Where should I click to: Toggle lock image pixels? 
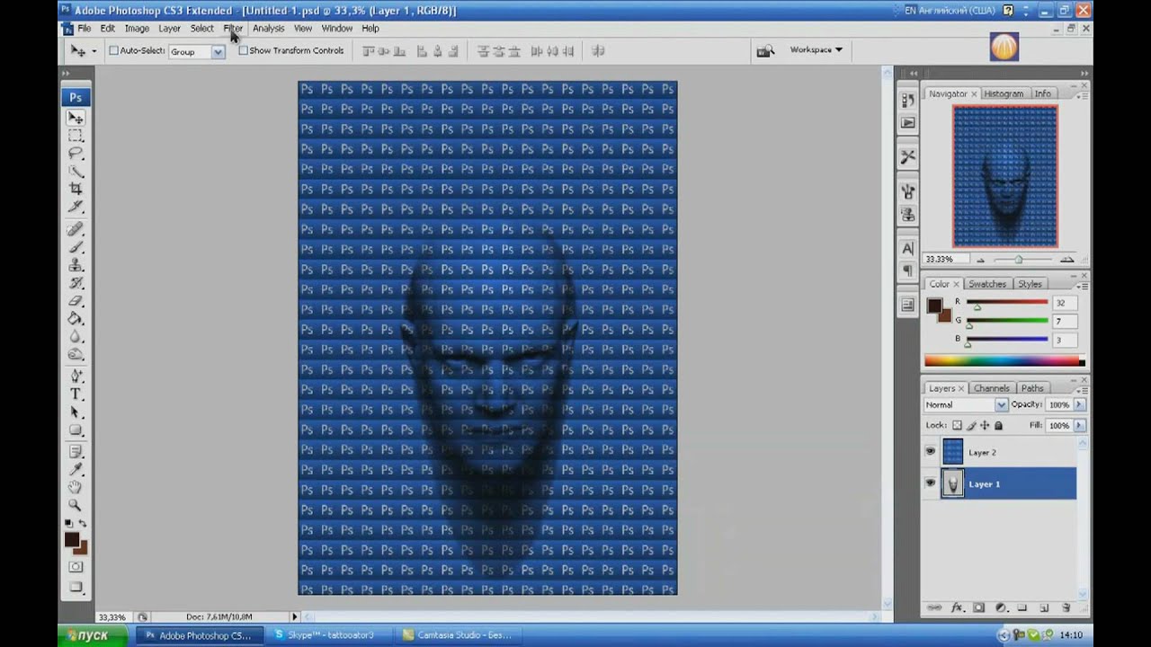[971, 425]
